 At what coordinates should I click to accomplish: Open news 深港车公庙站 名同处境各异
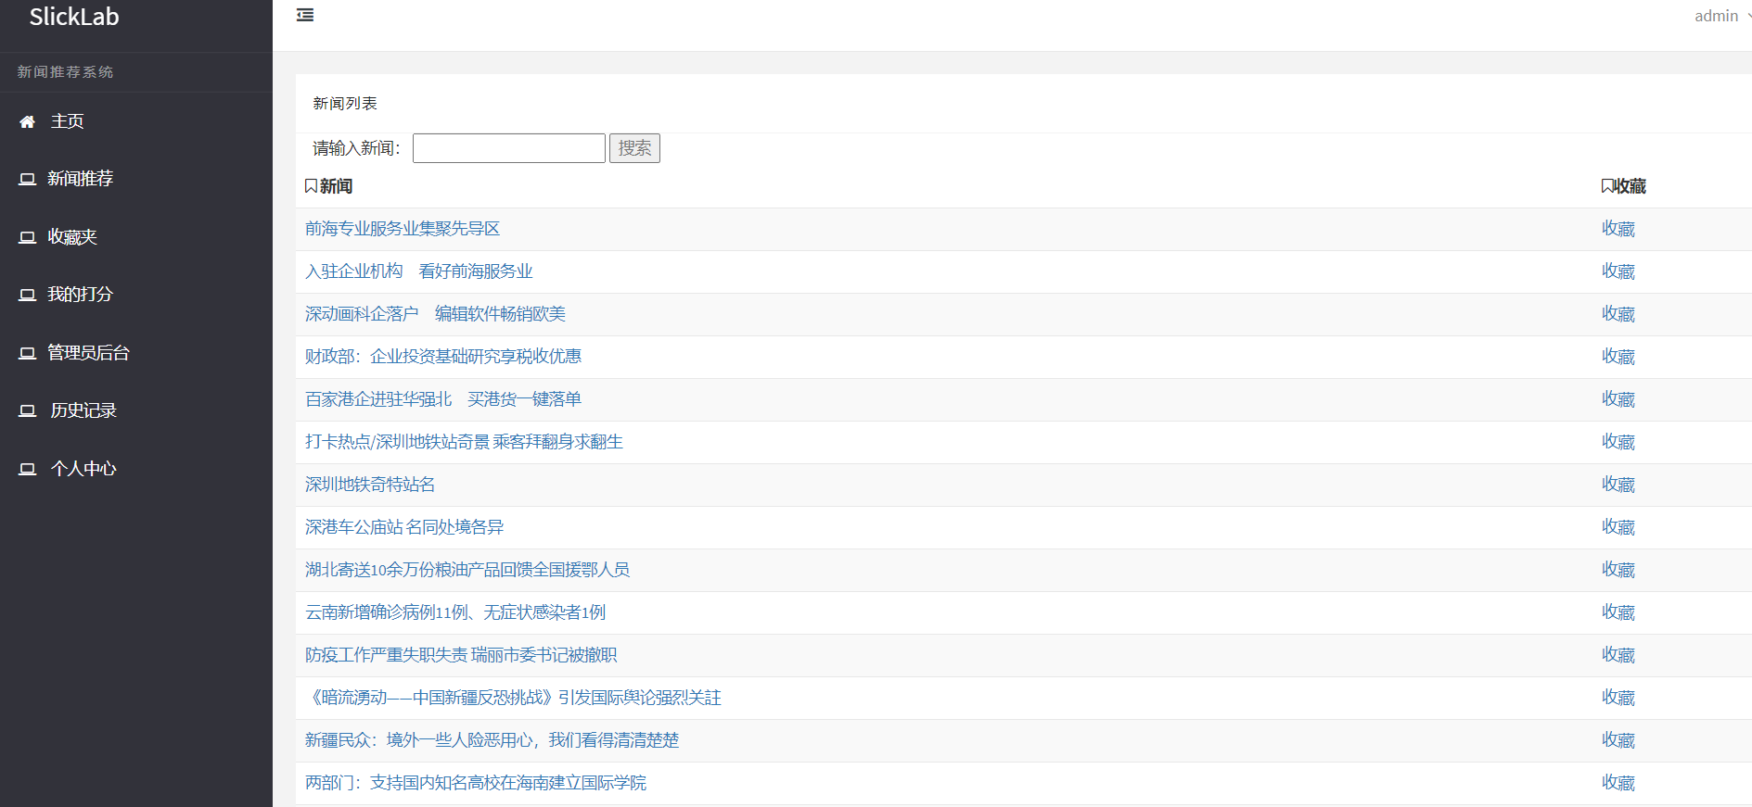pos(404,527)
